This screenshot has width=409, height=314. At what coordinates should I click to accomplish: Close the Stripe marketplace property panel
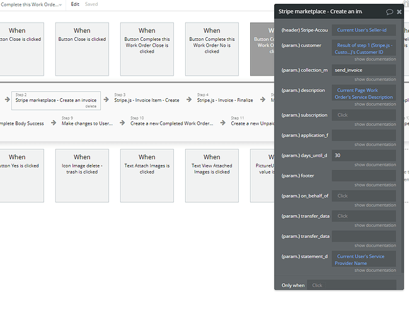(399, 12)
